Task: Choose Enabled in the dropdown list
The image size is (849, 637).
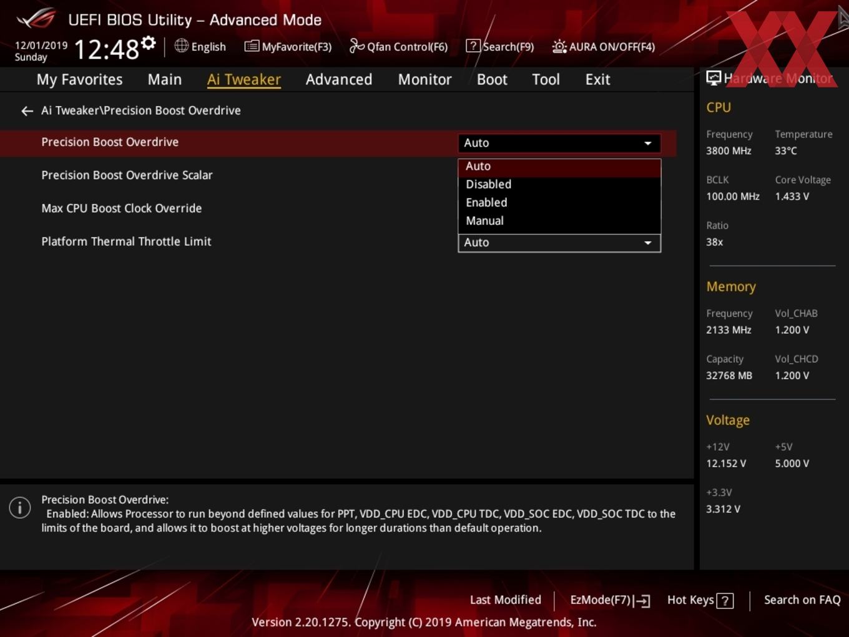Action: point(559,203)
